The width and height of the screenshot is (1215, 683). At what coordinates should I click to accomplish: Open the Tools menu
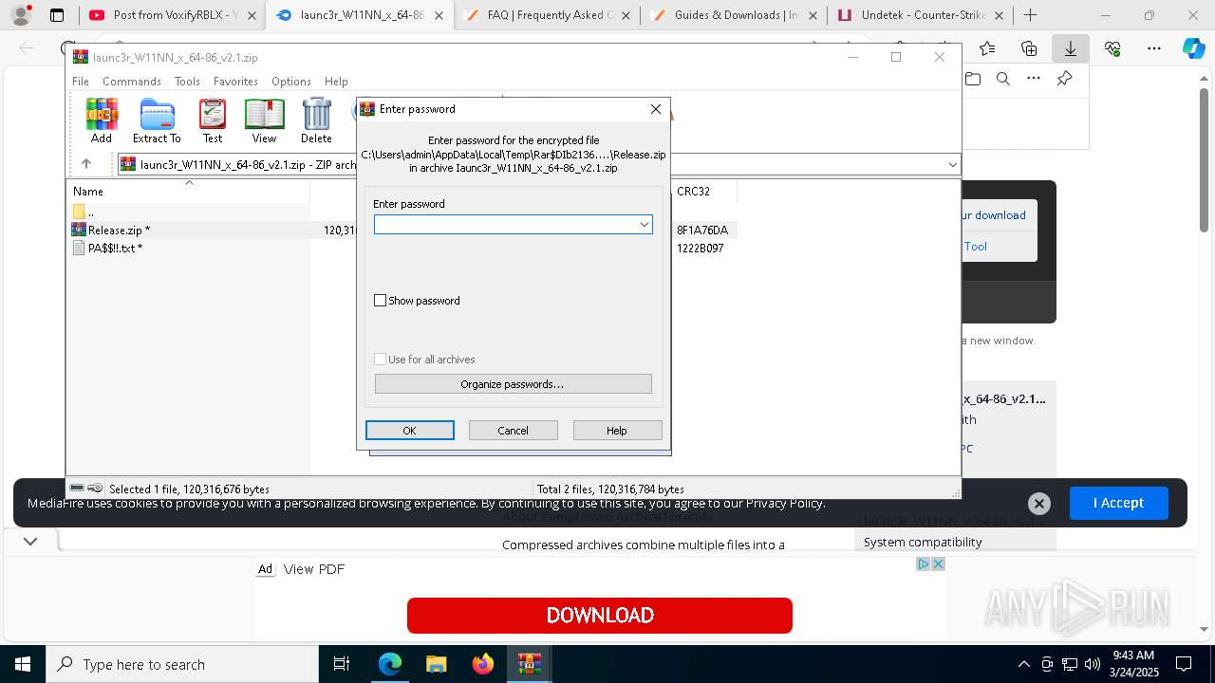pyautogui.click(x=187, y=82)
